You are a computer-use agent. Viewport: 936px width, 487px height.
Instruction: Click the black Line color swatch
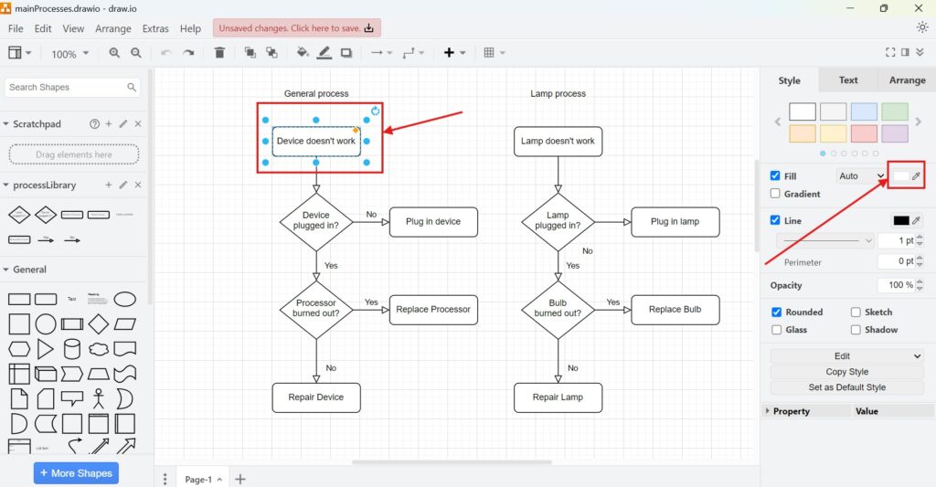click(901, 220)
